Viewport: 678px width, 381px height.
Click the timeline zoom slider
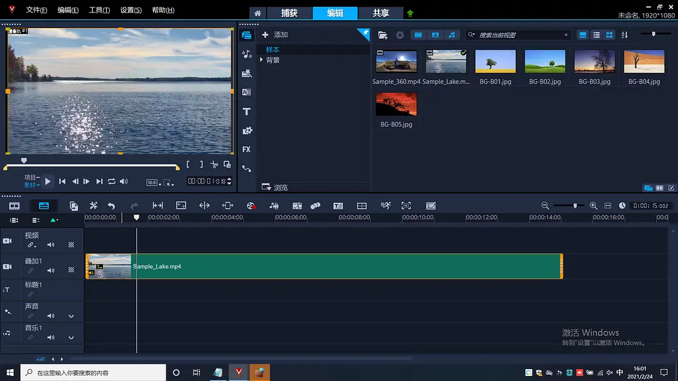(x=575, y=206)
